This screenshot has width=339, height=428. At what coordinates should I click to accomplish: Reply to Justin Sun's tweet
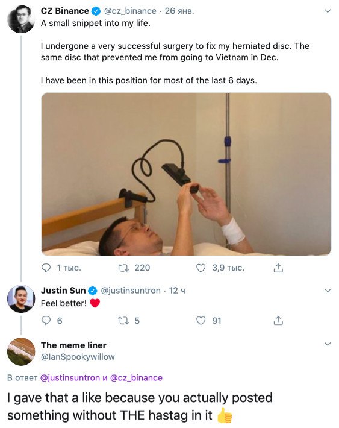(x=46, y=321)
